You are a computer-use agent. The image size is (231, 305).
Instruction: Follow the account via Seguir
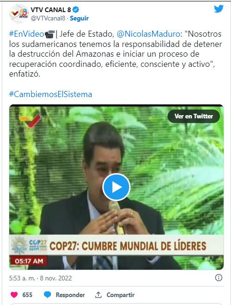79,18
